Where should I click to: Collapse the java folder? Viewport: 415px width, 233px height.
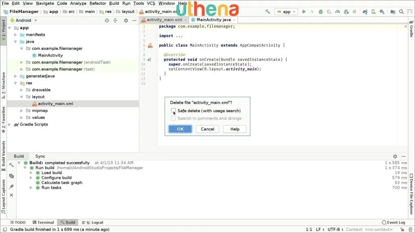(16, 41)
